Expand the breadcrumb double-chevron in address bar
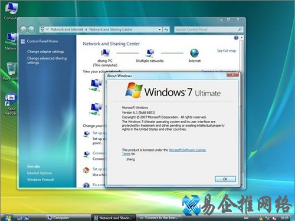 (x=47, y=29)
